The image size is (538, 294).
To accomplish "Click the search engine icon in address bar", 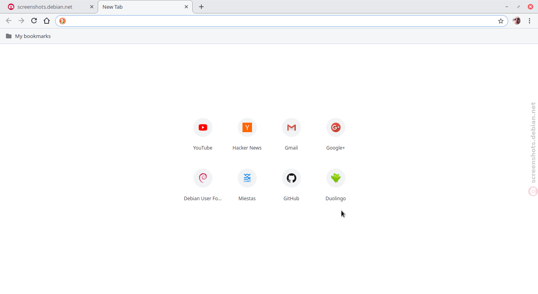I will [63, 21].
